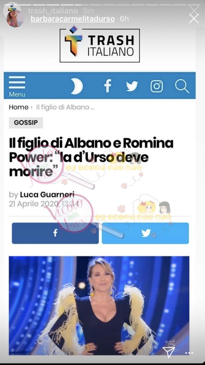The image size is (205, 365).
Task: Select the GOSSIP category tag
Action: point(26,123)
